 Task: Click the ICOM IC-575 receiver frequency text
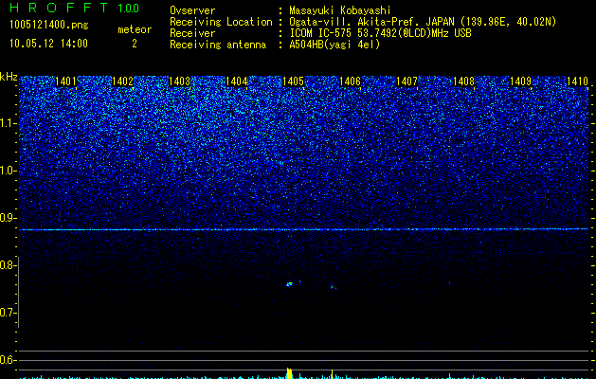pyautogui.click(x=380, y=33)
